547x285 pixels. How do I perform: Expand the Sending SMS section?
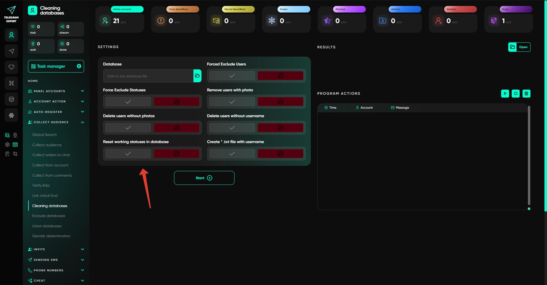point(56,260)
